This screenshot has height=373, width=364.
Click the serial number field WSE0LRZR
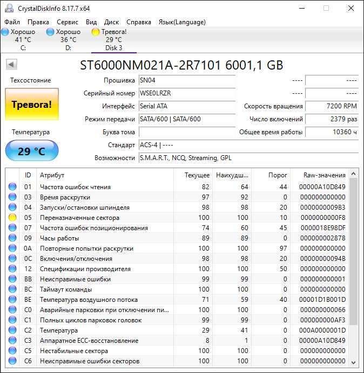coord(187,93)
